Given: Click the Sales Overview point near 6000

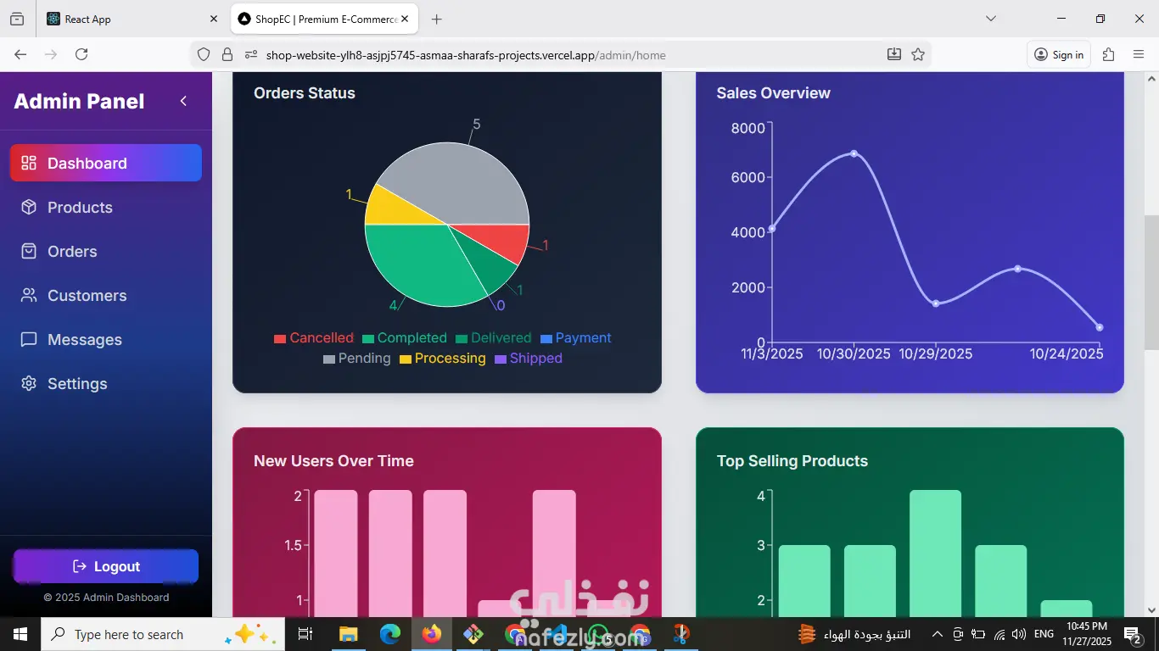Looking at the screenshot, I should pos(854,153).
